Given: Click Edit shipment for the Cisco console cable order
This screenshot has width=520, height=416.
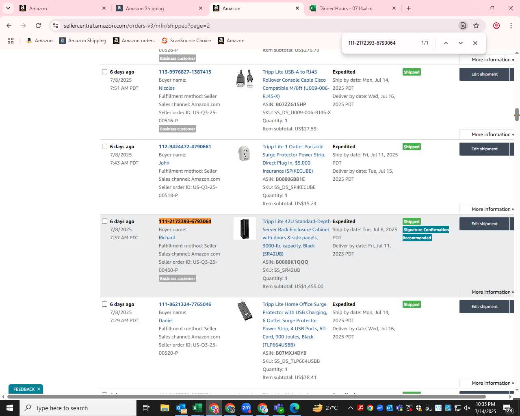Looking at the screenshot, I should [484, 74].
